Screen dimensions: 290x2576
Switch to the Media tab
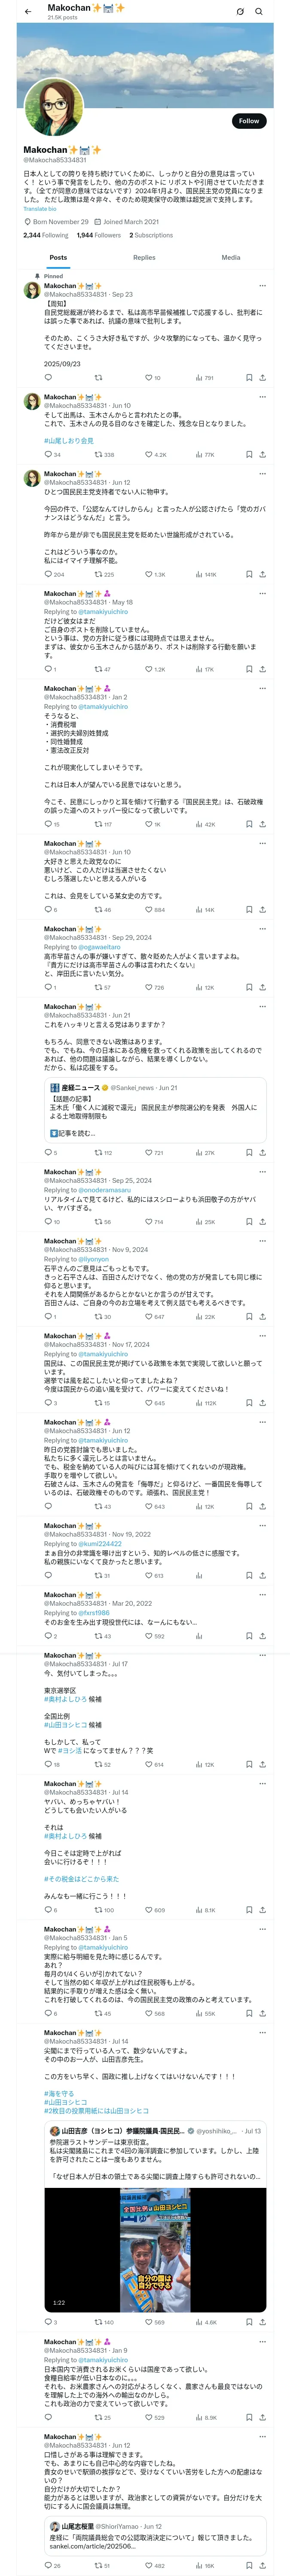[x=231, y=258]
